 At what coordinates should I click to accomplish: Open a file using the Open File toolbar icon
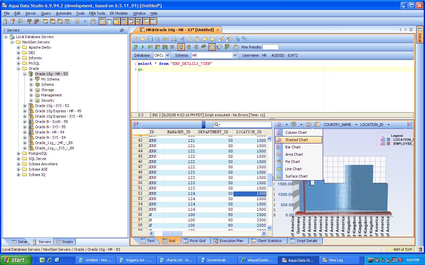point(143,39)
